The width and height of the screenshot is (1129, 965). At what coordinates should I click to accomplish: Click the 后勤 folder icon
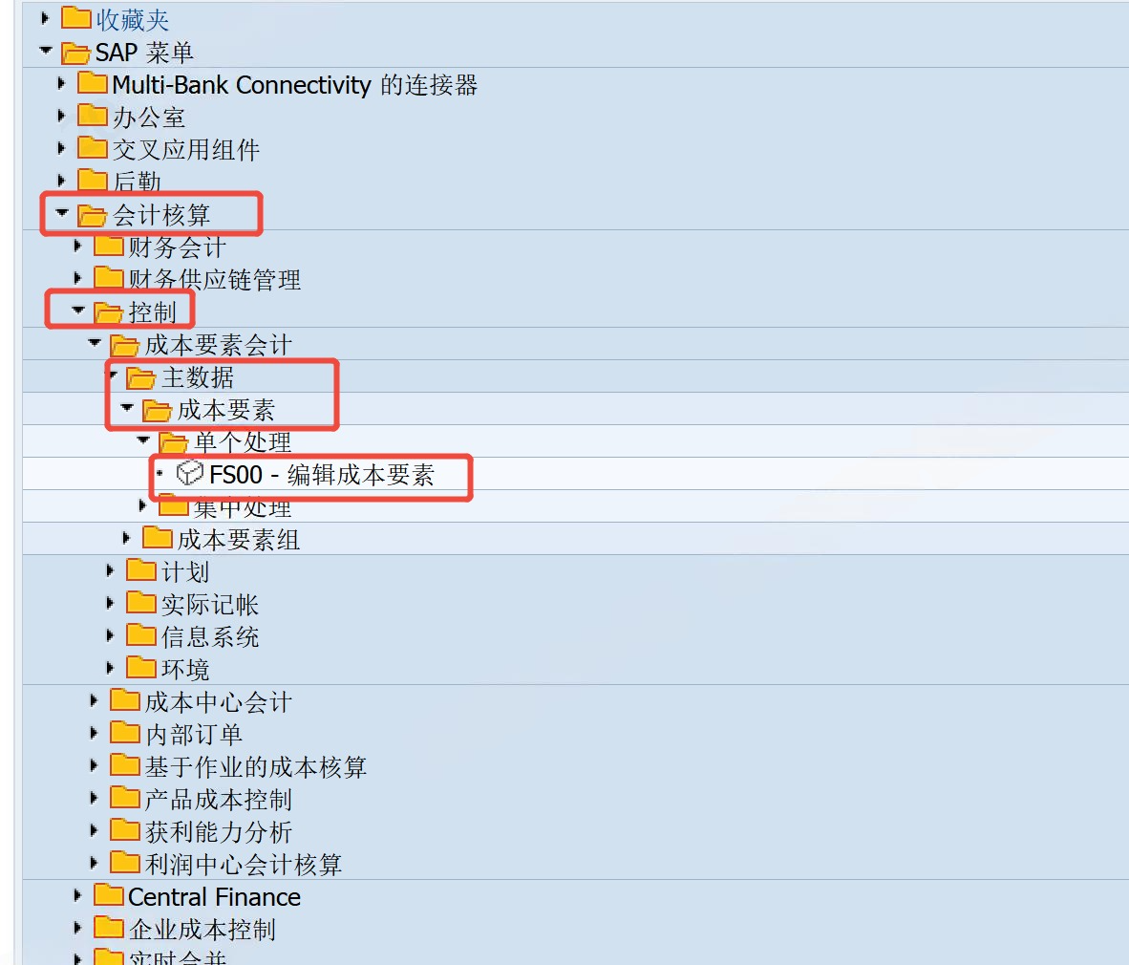tap(92, 180)
